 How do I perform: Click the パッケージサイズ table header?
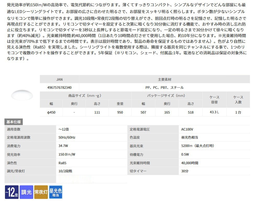point(167,96)
